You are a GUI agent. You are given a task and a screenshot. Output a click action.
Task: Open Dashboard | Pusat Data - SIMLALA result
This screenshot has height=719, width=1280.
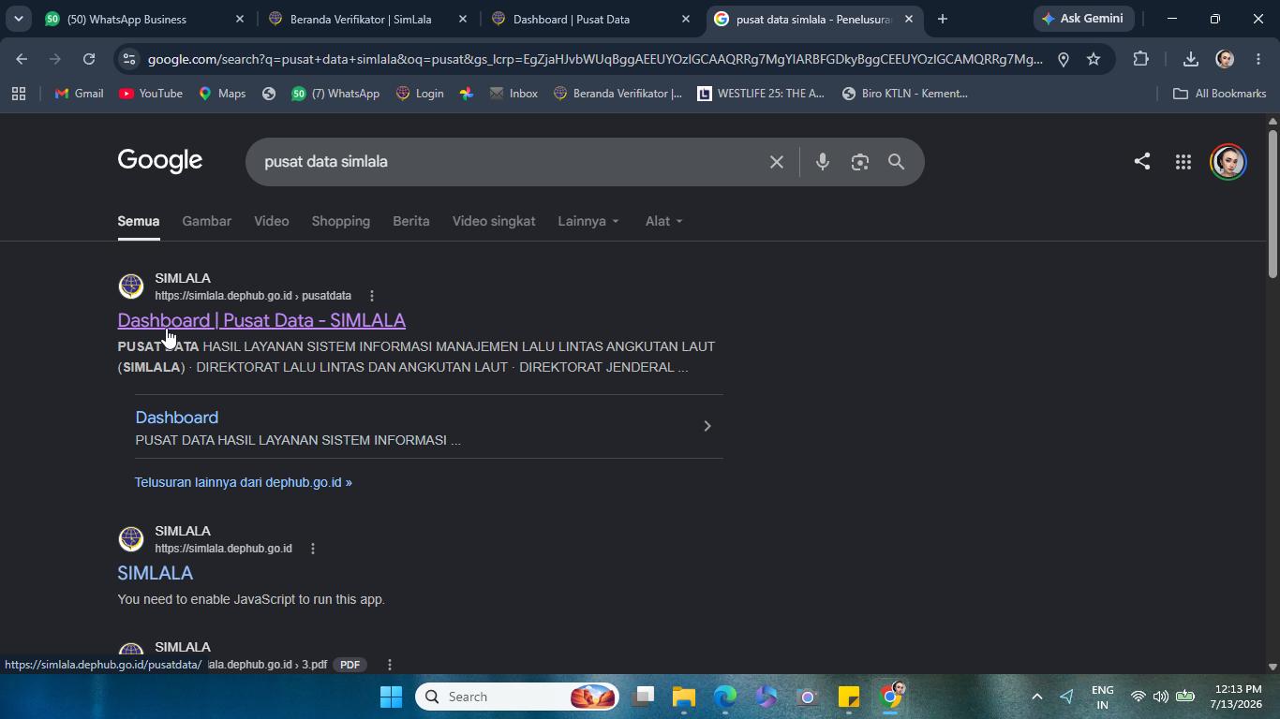click(261, 320)
